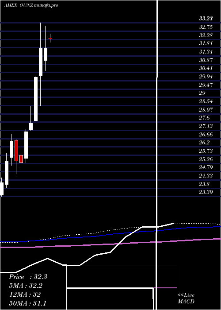221x310 pixels.
Task: Click the 50MA : 31.1 readout
Action: point(27,303)
